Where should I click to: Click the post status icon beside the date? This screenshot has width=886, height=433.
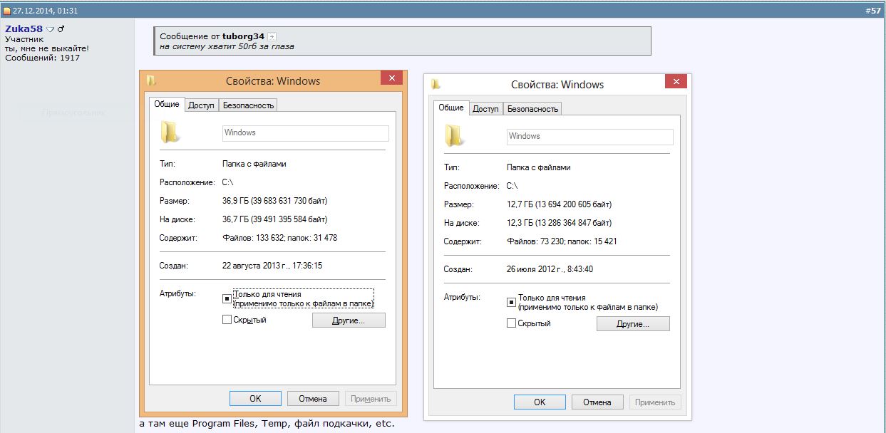pos(6,11)
